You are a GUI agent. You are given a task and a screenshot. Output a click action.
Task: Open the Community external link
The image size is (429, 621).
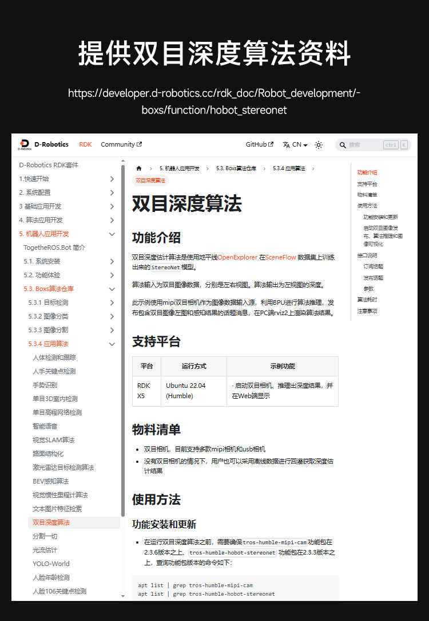point(121,144)
